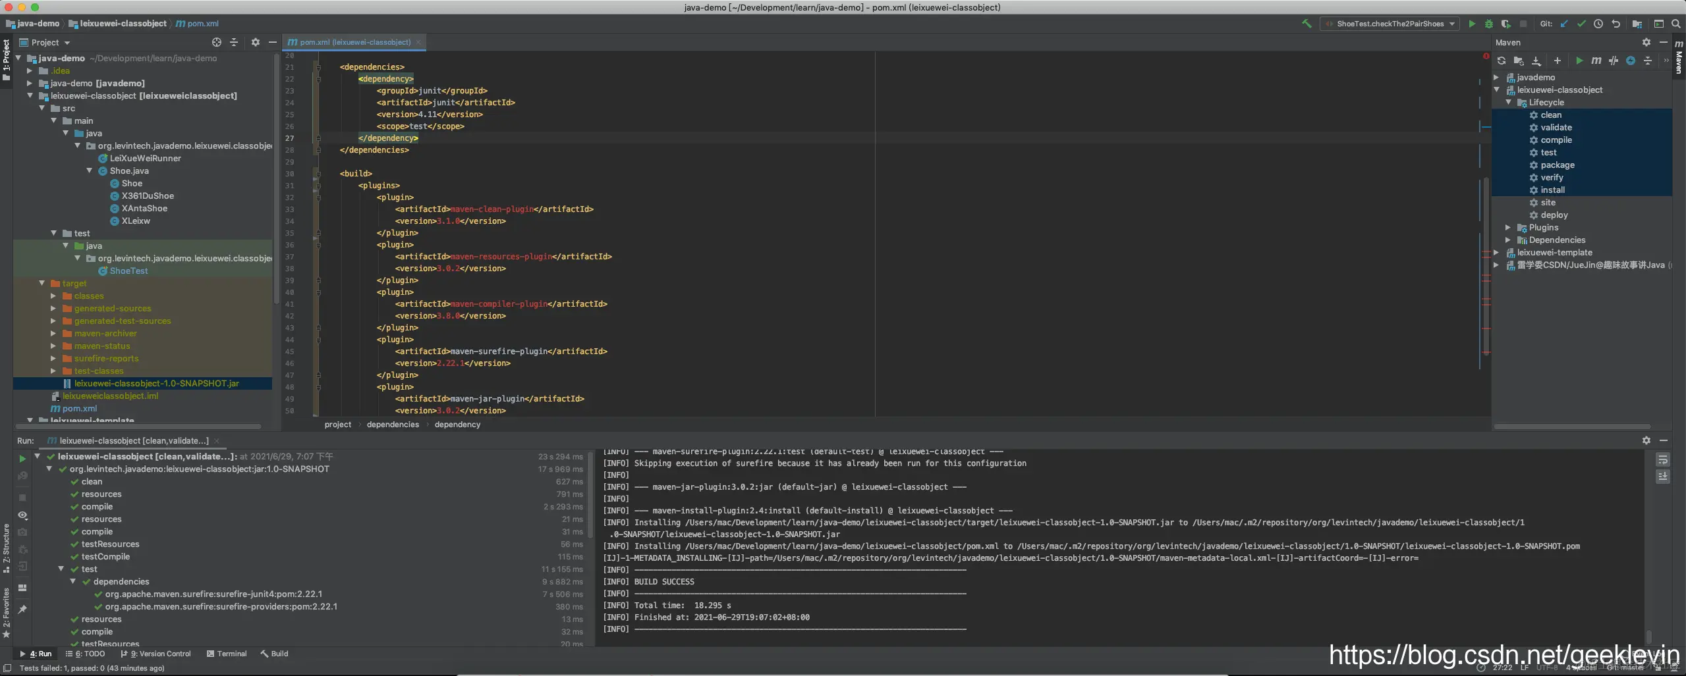Screen dimensions: 1686x676
Task: Click the Build Project hammer icon
Action: pyautogui.click(x=1307, y=24)
